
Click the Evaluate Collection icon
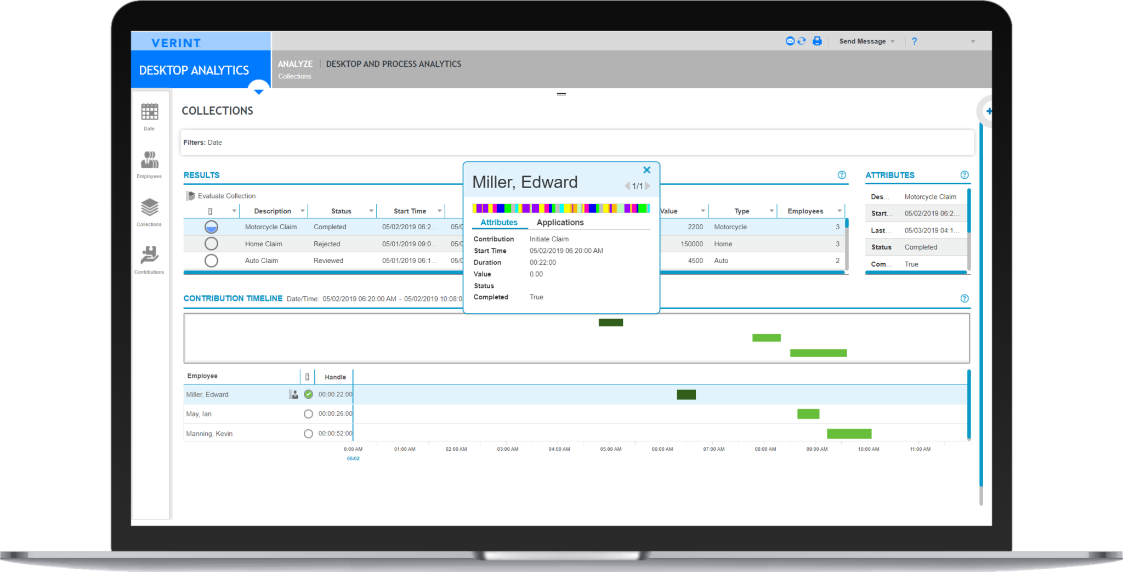(x=190, y=196)
